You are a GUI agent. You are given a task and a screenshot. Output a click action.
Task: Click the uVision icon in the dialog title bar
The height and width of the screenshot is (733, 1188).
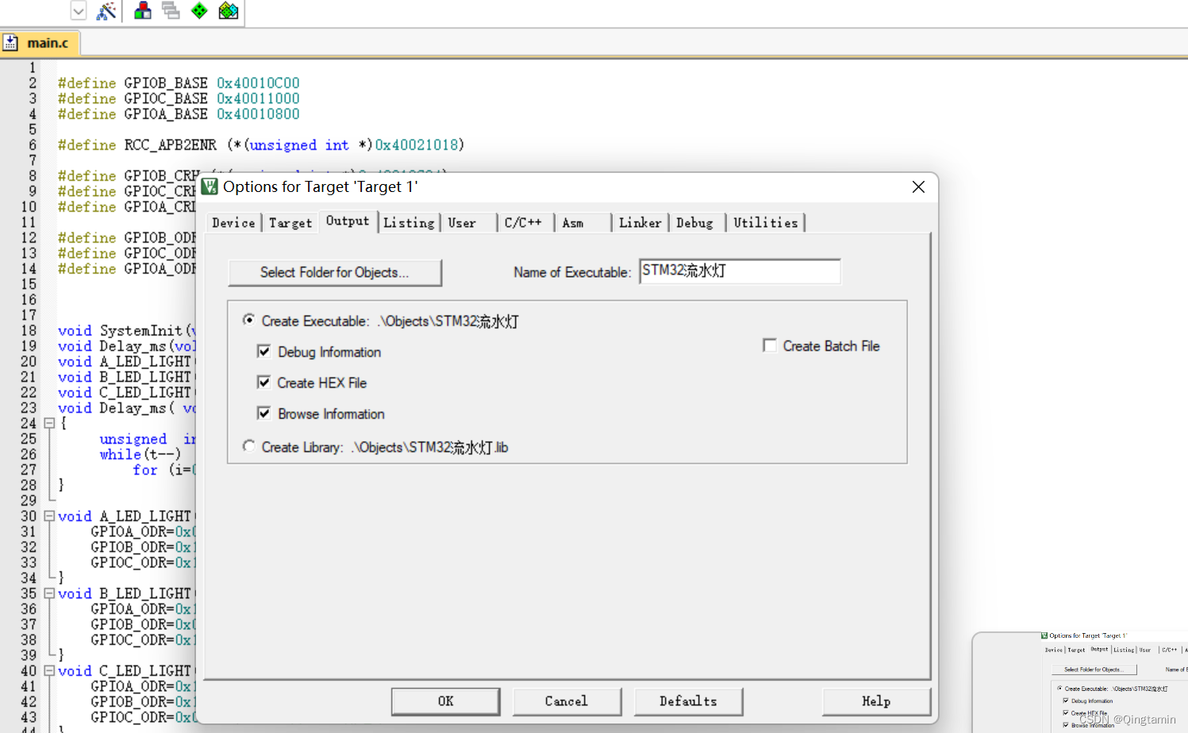(x=210, y=186)
